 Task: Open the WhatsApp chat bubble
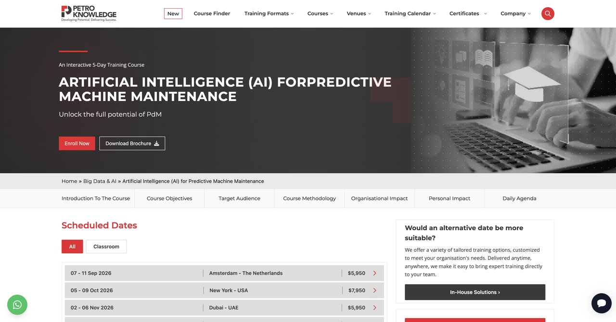[x=17, y=305]
